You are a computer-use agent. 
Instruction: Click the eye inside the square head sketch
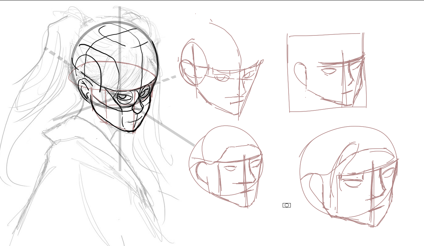(329, 71)
